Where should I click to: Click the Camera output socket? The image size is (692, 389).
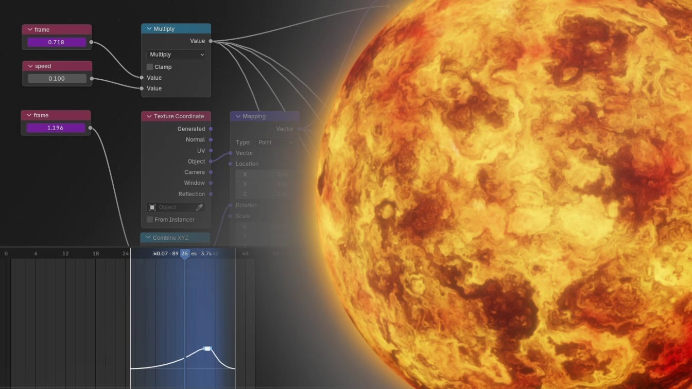tap(211, 172)
